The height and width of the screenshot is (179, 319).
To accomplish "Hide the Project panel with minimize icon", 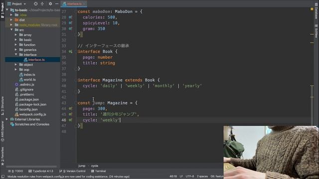I will tap(57, 3).
